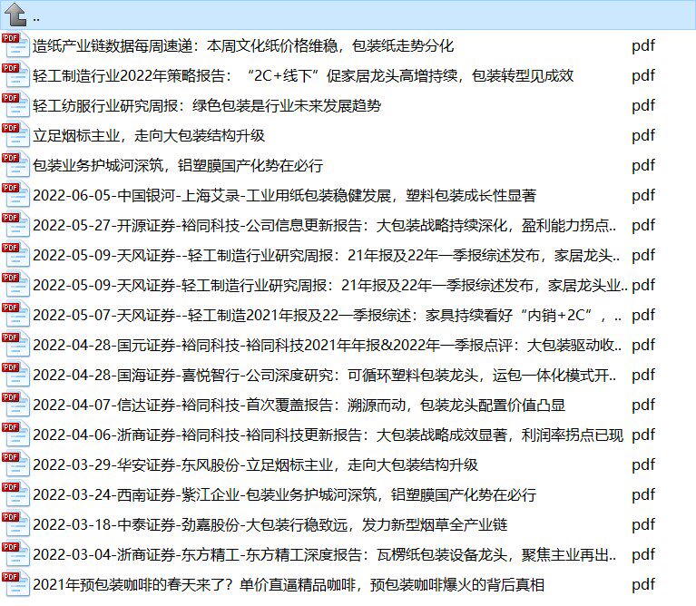Image resolution: width=696 pixels, height=606 pixels.
Task: Click PDF icon of 轻工纺服行业研究周报 file
Action: coord(15,105)
